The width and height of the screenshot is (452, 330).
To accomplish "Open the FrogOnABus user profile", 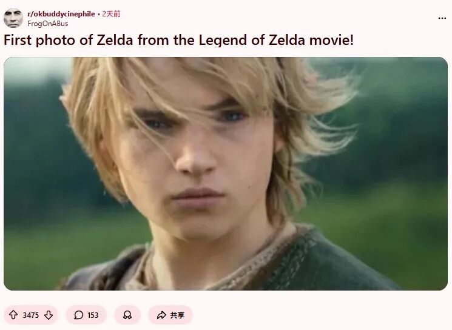I will click(x=48, y=24).
